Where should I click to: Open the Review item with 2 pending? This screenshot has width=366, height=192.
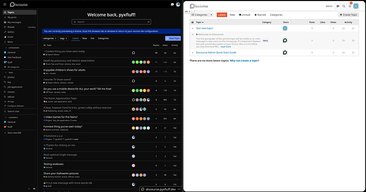point(20,27)
